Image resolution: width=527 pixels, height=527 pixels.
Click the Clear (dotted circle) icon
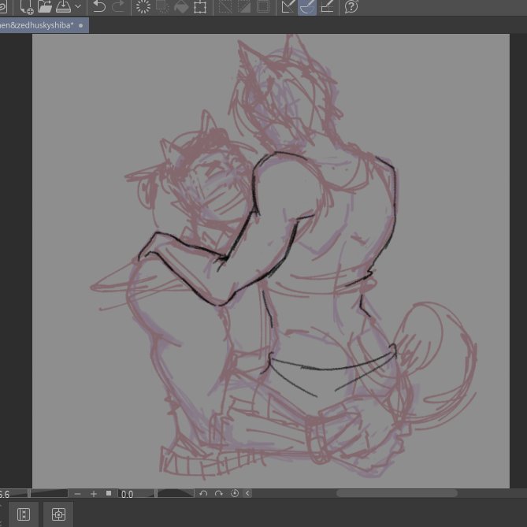tap(143, 7)
